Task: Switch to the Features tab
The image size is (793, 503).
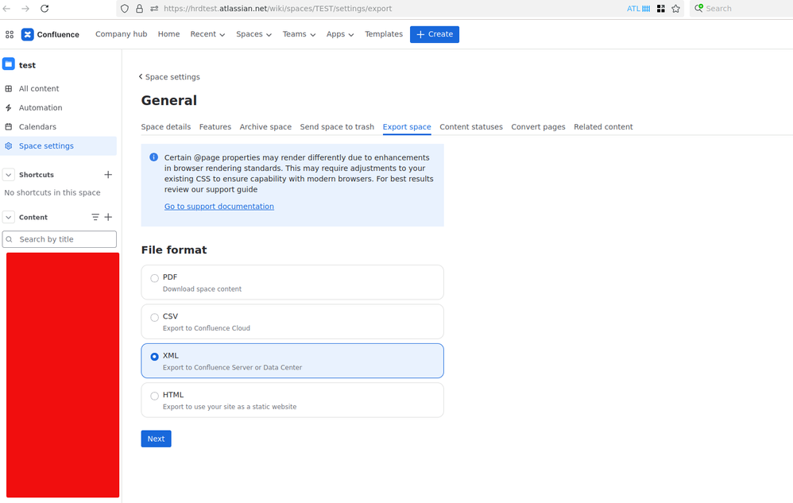Action: (x=215, y=127)
